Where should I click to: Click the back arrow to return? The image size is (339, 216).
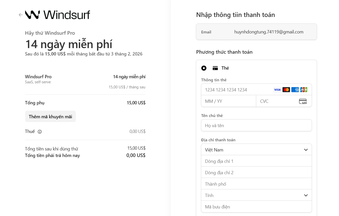coord(20,15)
